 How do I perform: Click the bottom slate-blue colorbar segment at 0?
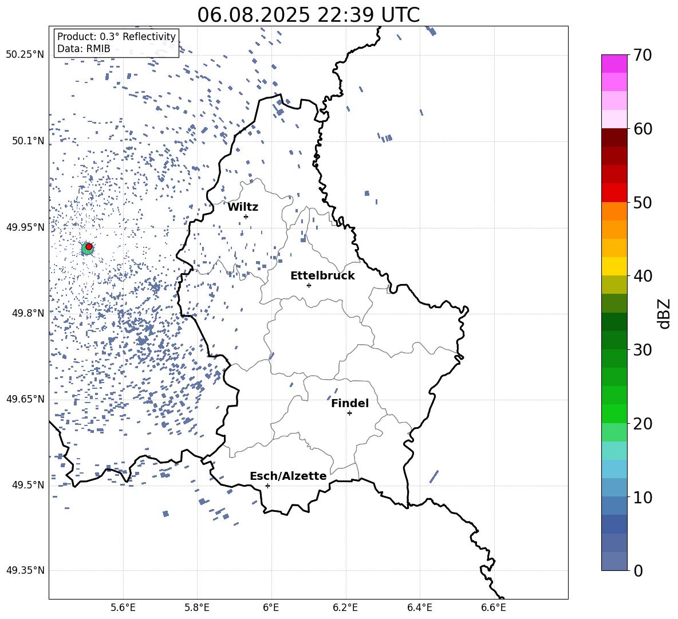tap(614, 561)
